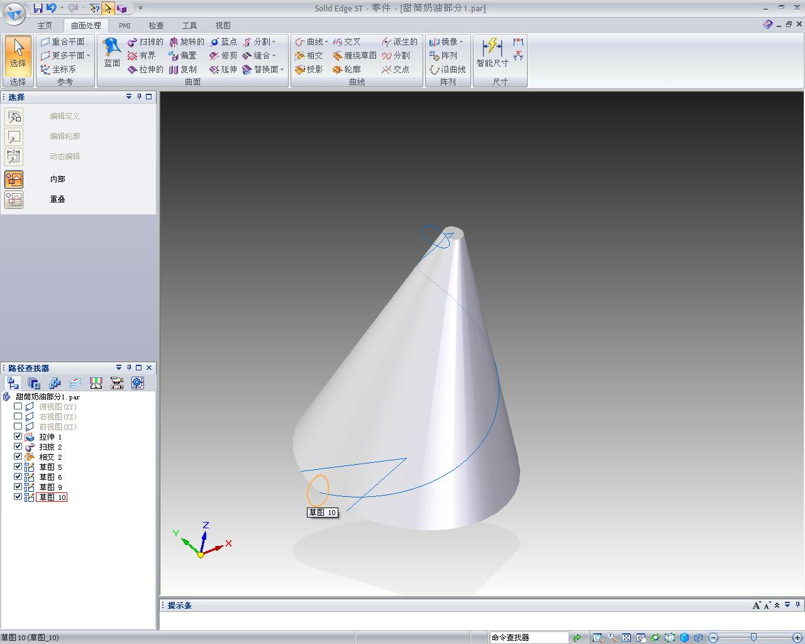Choose the 有界 bounded surface tool
The image size is (805, 644).
142,55
